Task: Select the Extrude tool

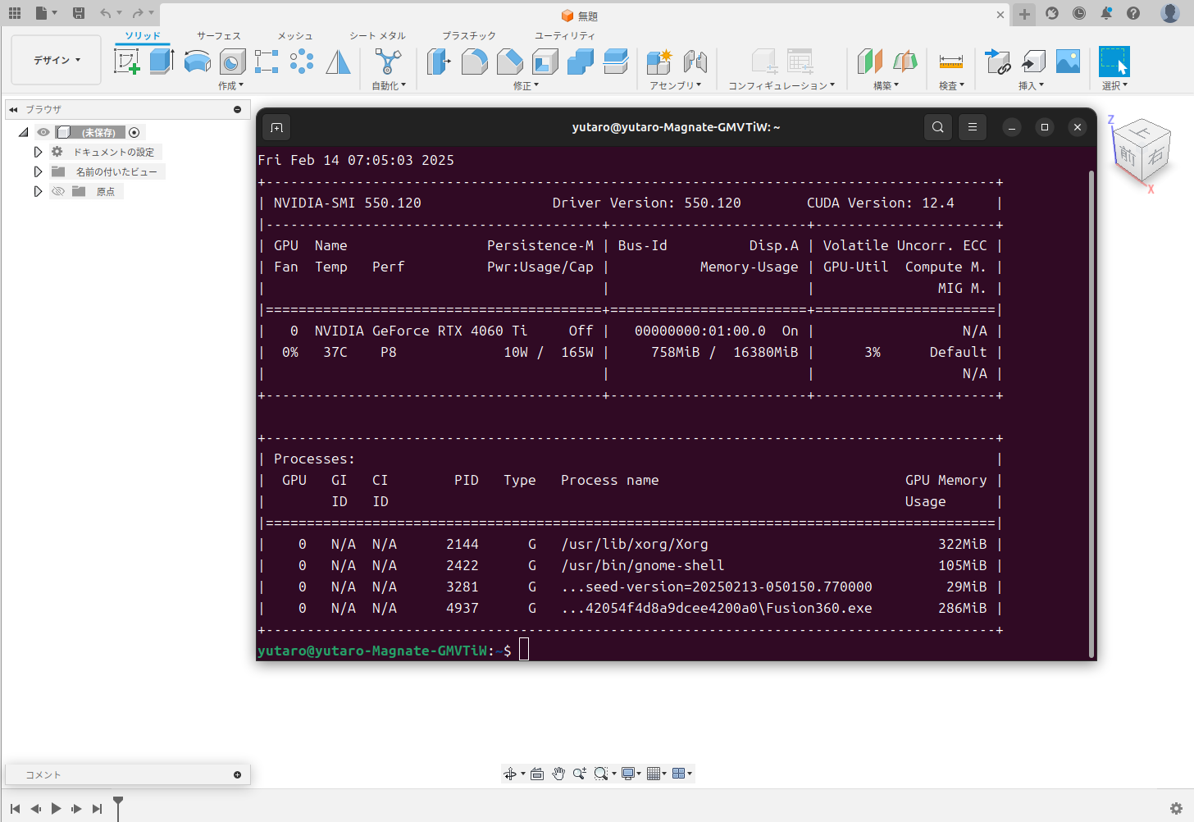Action: [162, 62]
